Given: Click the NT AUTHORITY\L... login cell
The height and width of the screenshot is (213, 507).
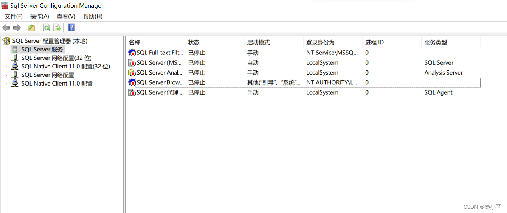Looking at the screenshot, I should [332, 82].
